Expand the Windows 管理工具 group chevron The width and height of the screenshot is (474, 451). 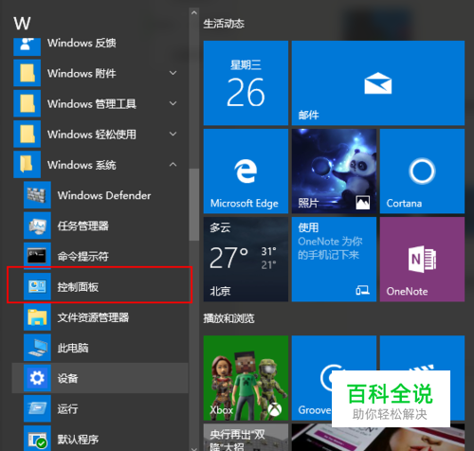tap(173, 103)
